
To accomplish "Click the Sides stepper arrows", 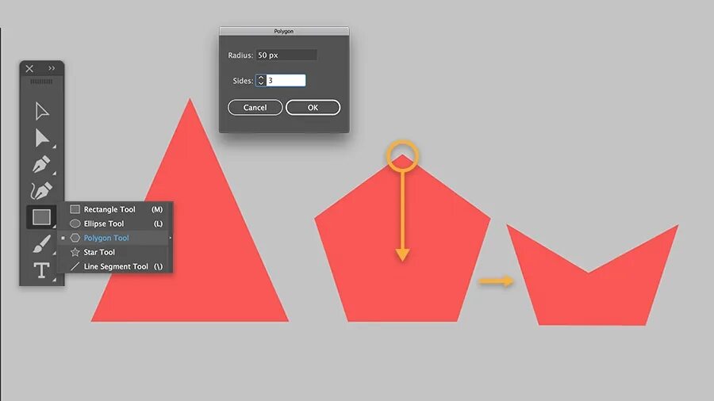I will [261, 81].
